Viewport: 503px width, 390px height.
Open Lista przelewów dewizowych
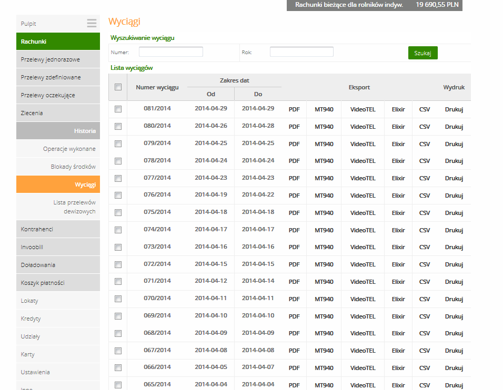(x=58, y=207)
